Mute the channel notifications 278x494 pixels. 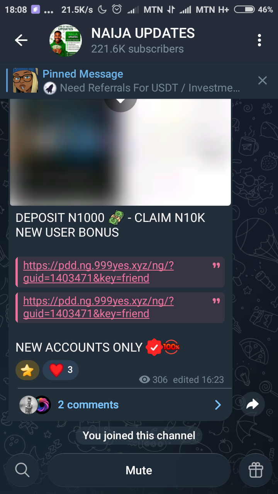pyautogui.click(x=139, y=470)
